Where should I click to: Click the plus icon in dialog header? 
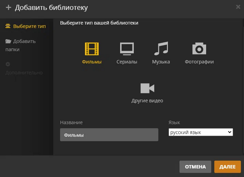[9, 7]
